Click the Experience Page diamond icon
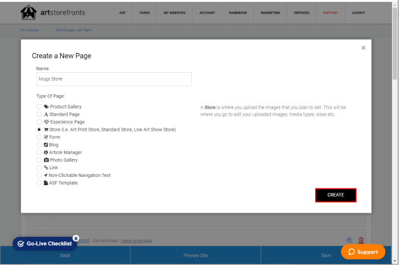 pos(46,122)
